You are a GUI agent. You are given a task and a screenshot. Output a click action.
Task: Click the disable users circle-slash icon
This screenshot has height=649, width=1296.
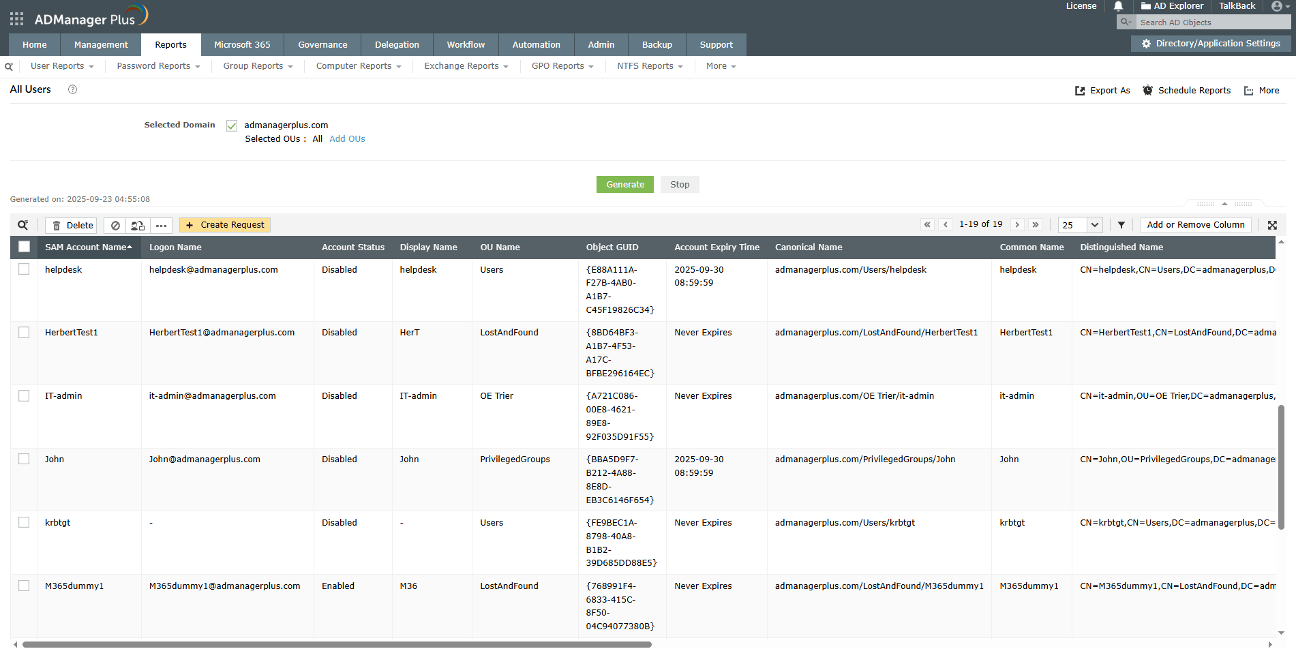pyautogui.click(x=115, y=225)
